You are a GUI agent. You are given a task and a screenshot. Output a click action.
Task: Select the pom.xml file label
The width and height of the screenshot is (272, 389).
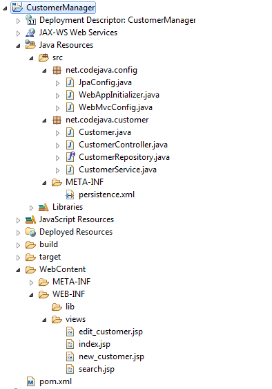click(x=55, y=381)
